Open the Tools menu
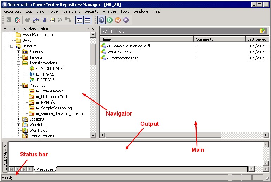This screenshot has height=182, width=271. pyautogui.click(x=125, y=11)
